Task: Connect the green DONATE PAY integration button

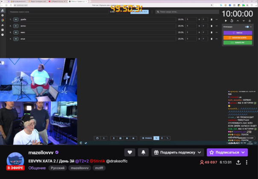Action: (237, 43)
